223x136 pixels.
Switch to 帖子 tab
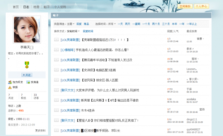(x=47, y=7)
